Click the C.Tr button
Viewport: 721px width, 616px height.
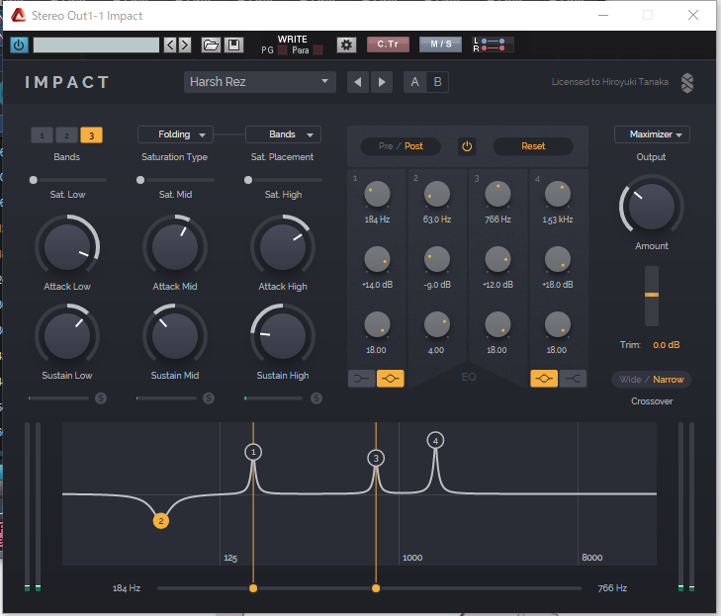tap(388, 44)
